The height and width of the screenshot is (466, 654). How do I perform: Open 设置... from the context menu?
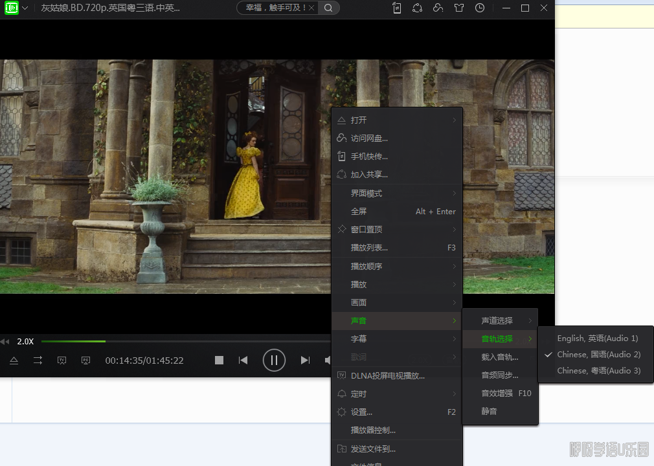397,412
